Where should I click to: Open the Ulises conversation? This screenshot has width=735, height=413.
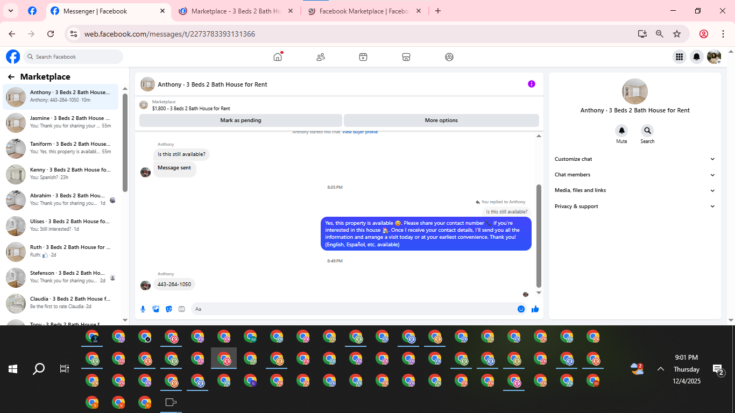(x=60, y=226)
